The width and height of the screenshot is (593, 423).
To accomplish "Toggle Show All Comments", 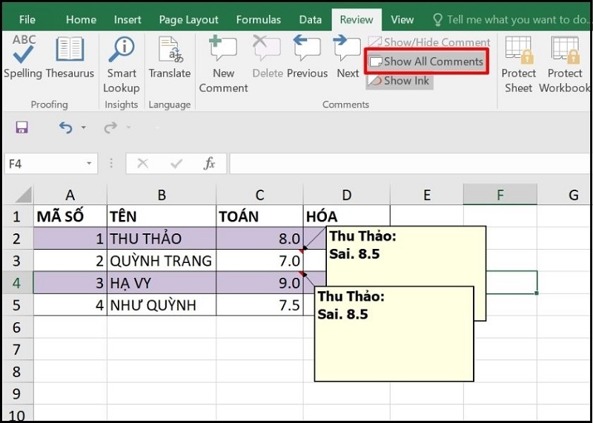I will tap(426, 61).
